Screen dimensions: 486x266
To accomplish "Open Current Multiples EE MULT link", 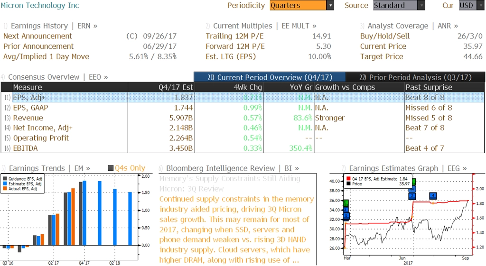I will tap(265, 26).
